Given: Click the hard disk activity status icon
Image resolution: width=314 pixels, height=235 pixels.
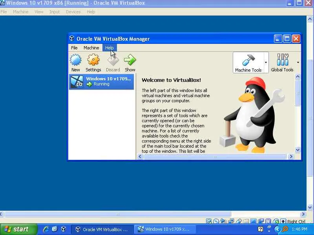Looking at the screenshot, I should click(x=209, y=221).
